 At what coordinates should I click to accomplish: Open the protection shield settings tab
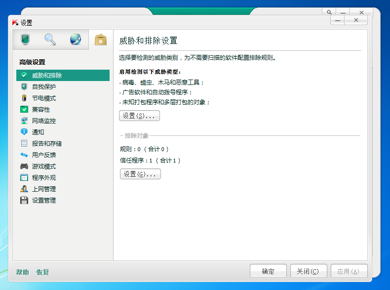point(25,40)
